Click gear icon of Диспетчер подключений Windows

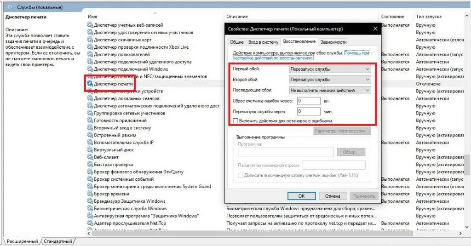[x=90, y=69]
